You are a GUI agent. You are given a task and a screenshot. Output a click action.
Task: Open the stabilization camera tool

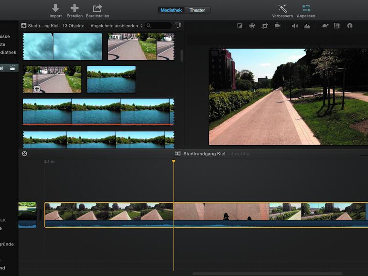[277, 26]
